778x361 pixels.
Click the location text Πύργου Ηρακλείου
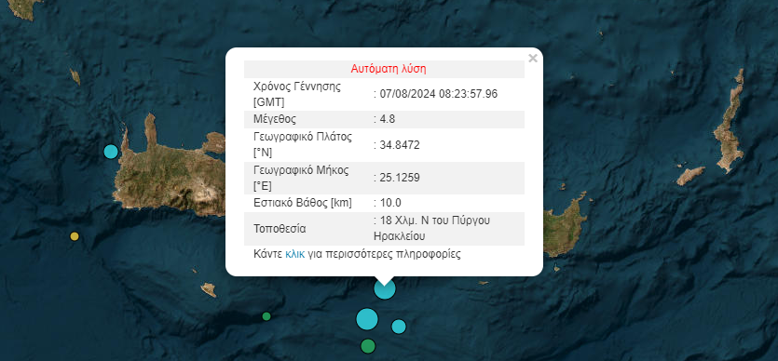click(x=432, y=228)
